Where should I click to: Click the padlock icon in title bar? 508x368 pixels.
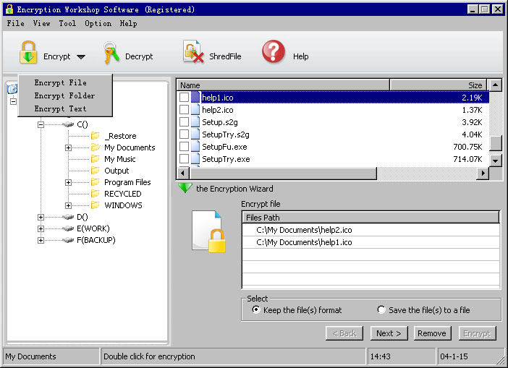[9, 9]
